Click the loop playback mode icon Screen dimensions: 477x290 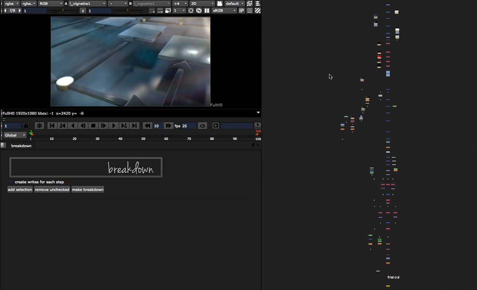pyautogui.click(x=202, y=126)
